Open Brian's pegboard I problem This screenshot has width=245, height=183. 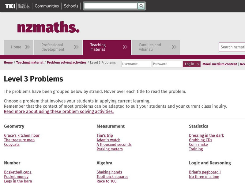[205, 172]
